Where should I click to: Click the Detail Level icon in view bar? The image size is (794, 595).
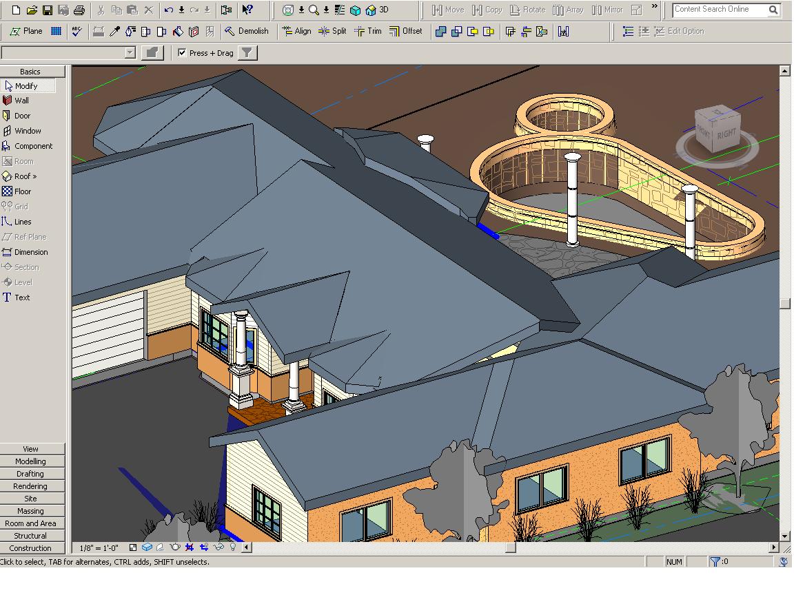(133, 547)
